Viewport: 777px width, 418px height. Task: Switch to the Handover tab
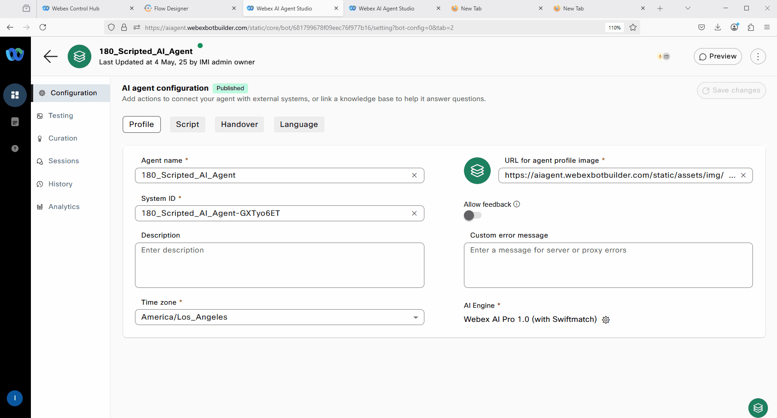pyautogui.click(x=239, y=124)
